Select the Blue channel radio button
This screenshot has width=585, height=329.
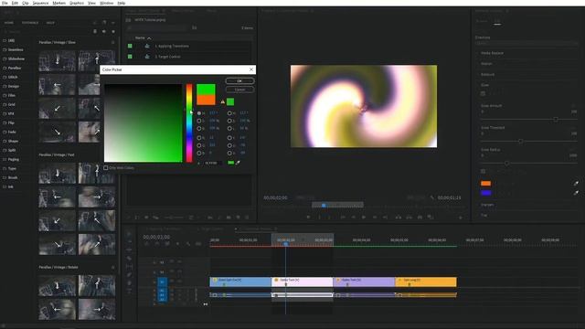pyautogui.click(x=199, y=153)
